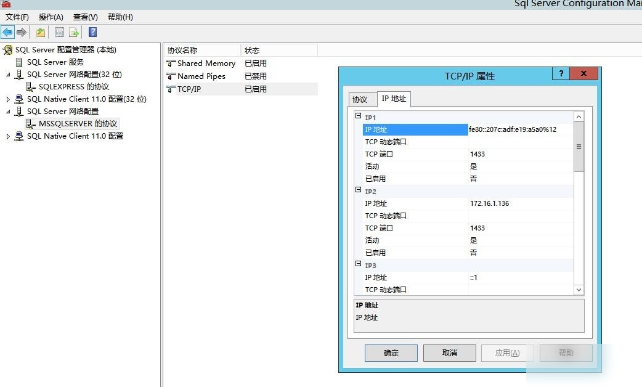Collapse the IP1 property group
Image resolution: width=642 pixels, height=387 pixels.
click(358, 116)
